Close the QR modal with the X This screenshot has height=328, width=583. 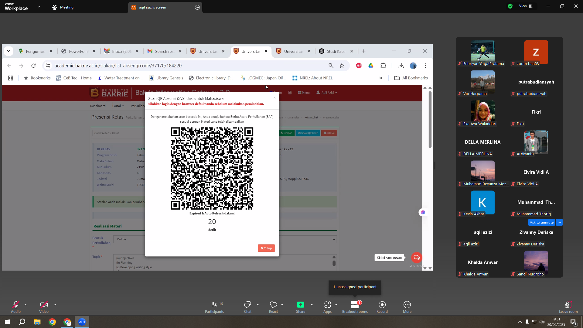coord(274,98)
